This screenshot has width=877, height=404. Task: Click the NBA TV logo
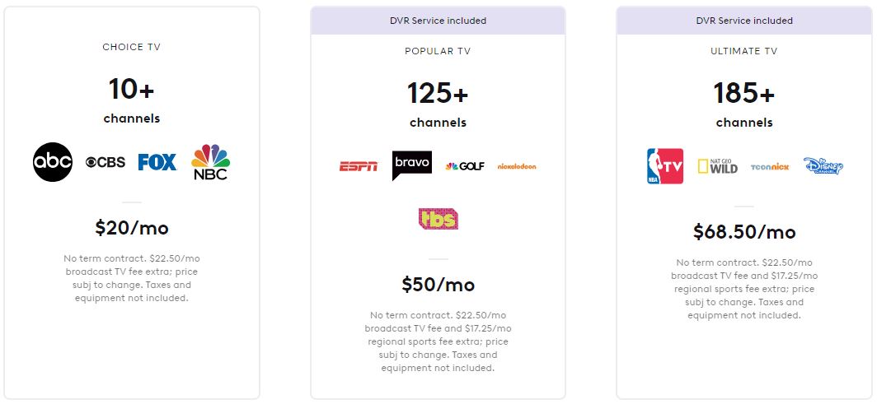tap(665, 166)
